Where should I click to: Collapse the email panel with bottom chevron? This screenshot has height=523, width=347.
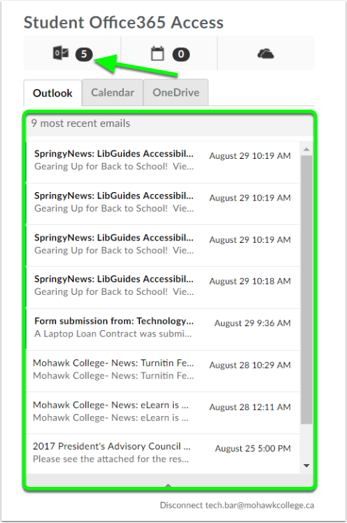(168, 486)
